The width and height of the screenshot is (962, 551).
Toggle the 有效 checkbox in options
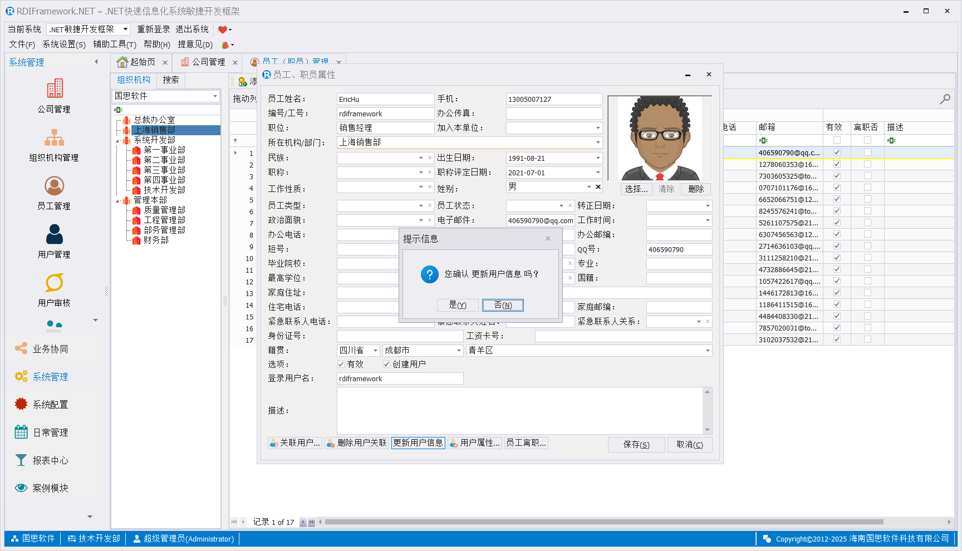(x=341, y=365)
